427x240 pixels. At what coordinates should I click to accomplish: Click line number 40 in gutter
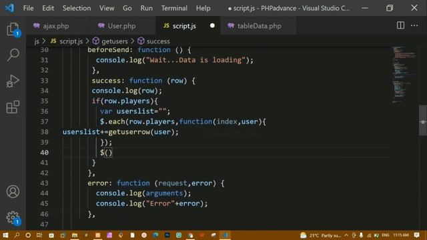[45, 153]
